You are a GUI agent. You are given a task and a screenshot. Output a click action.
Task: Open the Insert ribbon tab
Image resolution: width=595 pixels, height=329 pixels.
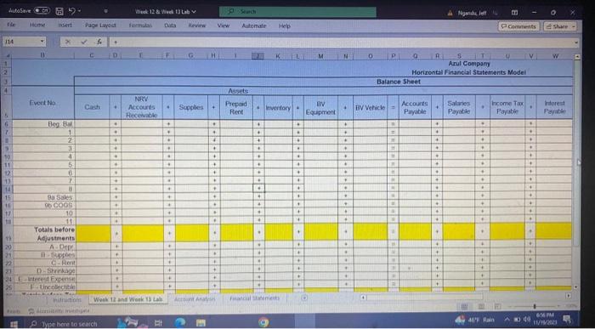click(x=65, y=26)
